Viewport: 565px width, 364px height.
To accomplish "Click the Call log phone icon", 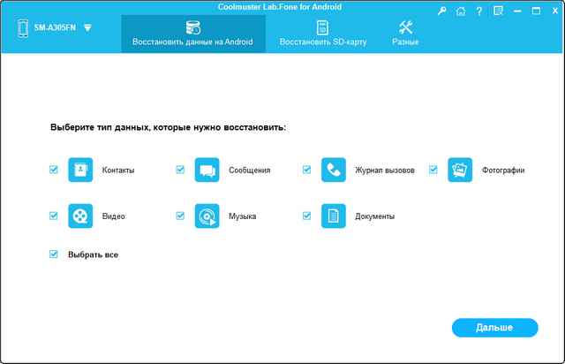I will [334, 170].
